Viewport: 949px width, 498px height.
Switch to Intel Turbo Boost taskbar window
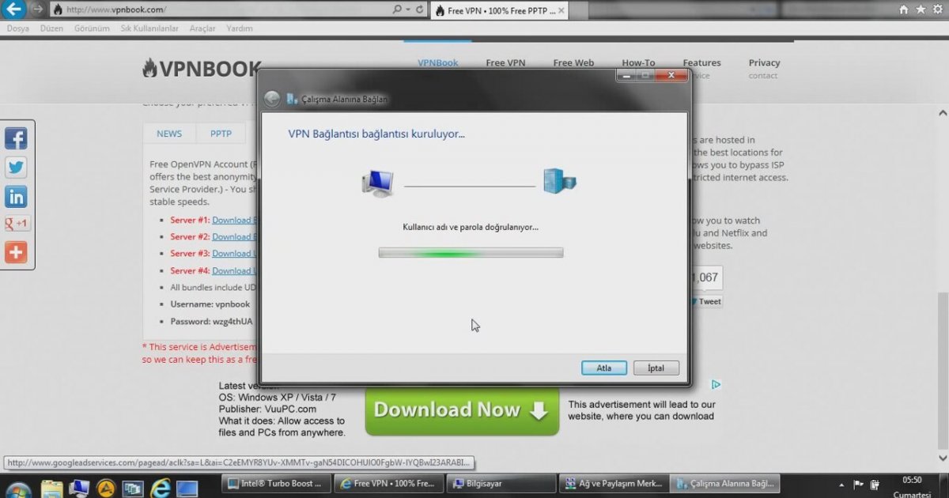click(x=276, y=483)
